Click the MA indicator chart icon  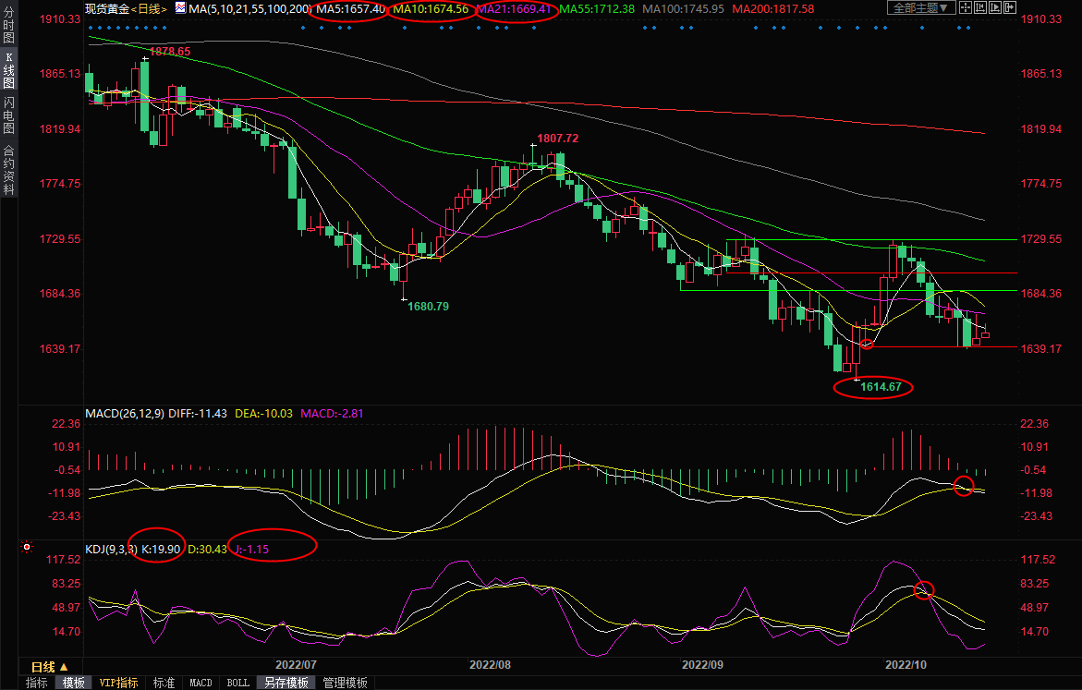[x=180, y=8]
